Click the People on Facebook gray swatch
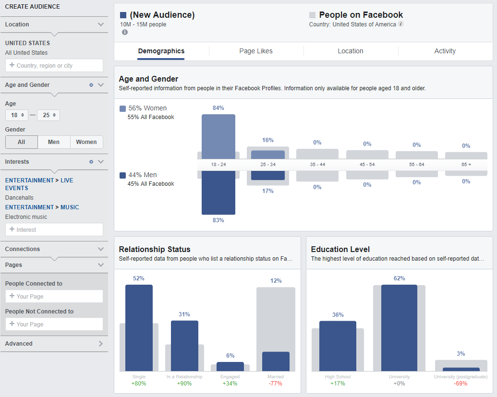The width and height of the screenshot is (497, 397). pyautogui.click(x=312, y=15)
